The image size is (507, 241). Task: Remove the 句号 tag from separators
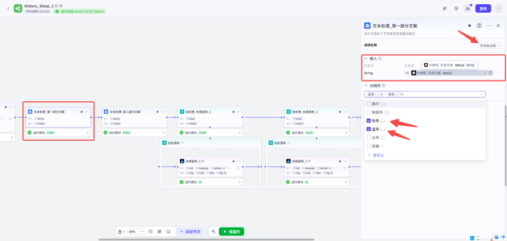click(x=401, y=94)
